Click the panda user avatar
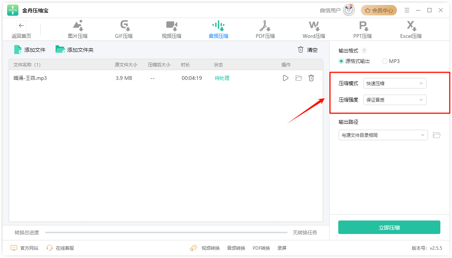The width and height of the screenshot is (452, 258). pos(349,10)
